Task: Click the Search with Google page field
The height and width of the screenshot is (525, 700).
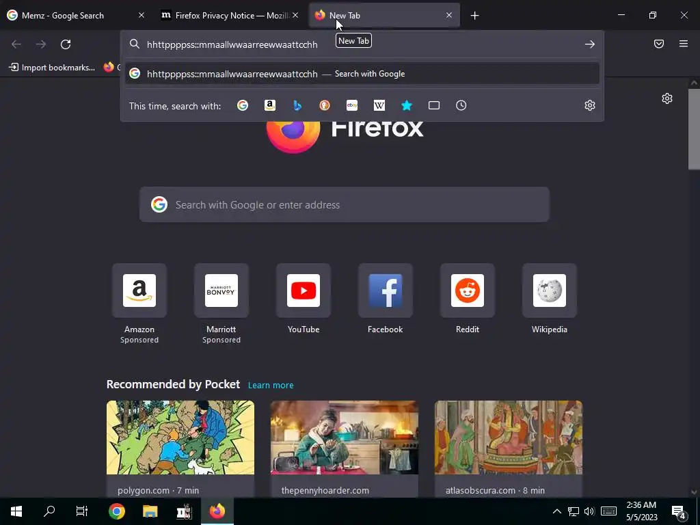Action: [345, 204]
